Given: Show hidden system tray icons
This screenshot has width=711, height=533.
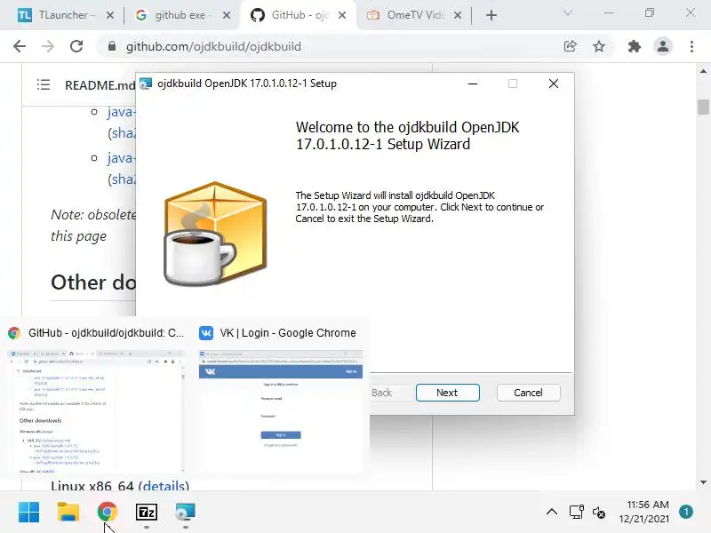Looking at the screenshot, I should 552,513.
